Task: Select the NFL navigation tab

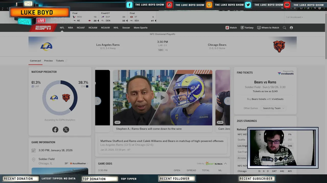Action: pyautogui.click(x=62, y=28)
